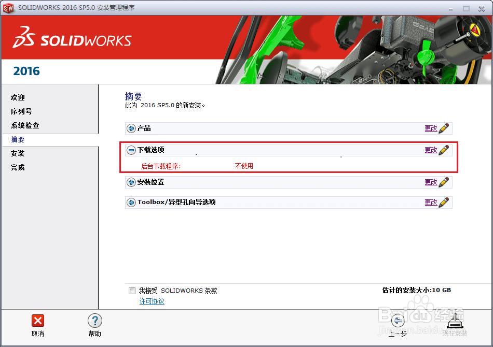Click the 更改 link for 安装位置

pyautogui.click(x=431, y=182)
